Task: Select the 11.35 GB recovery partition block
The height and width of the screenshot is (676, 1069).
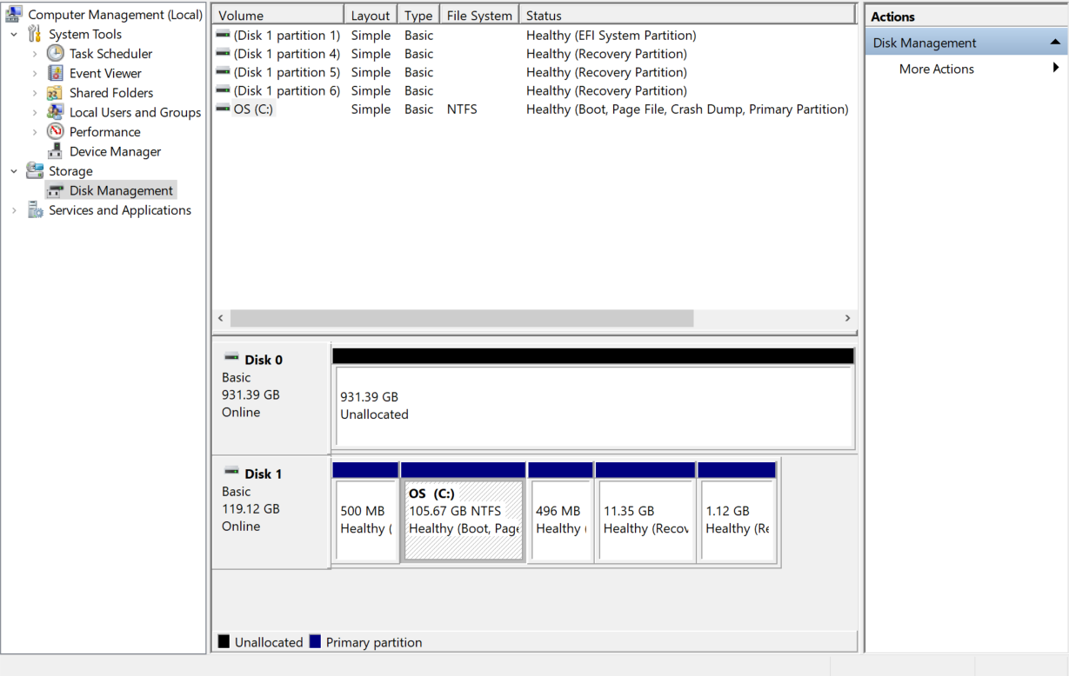Action: click(x=645, y=520)
